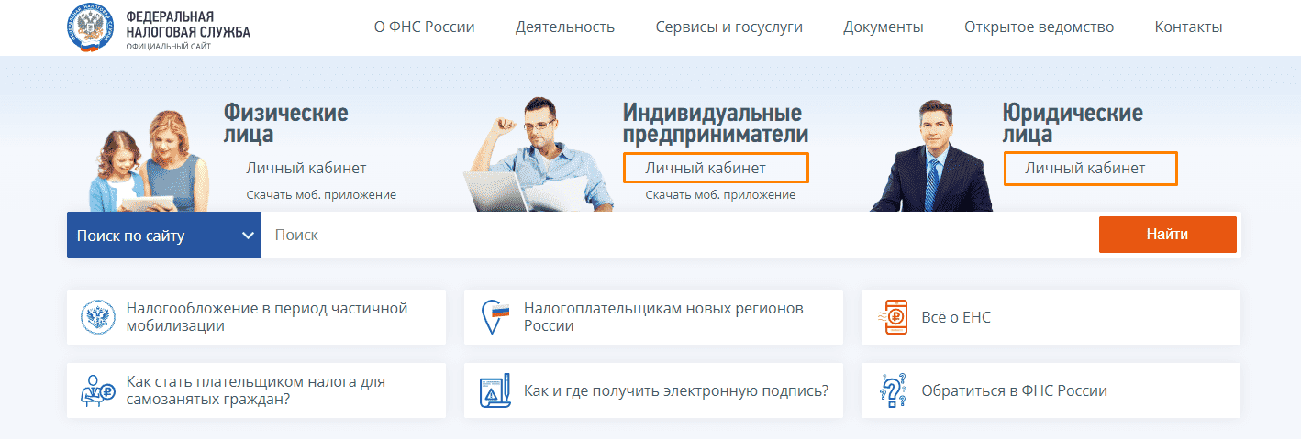Open the Сервисы и госуслуги menu
Image resolution: width=1301 pixels, height=439 pixels.
pos(729,27)
